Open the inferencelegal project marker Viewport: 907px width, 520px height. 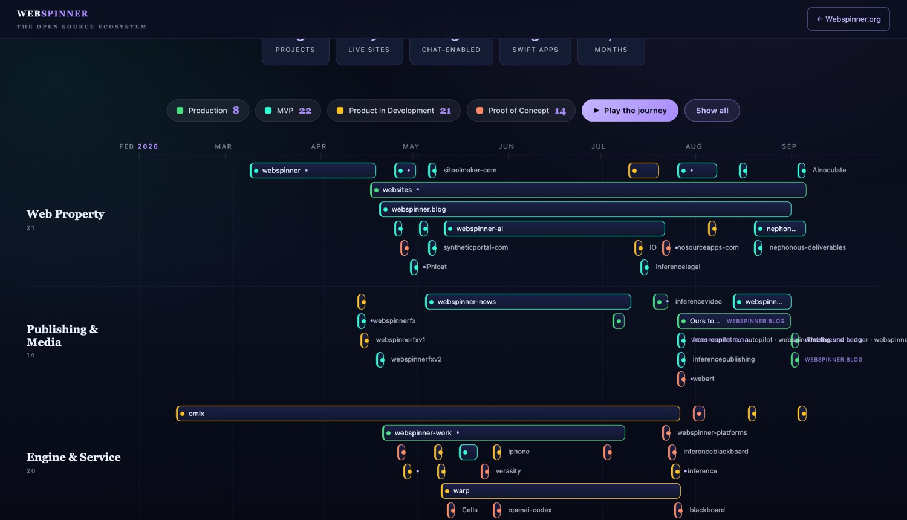tap(645, 267)
